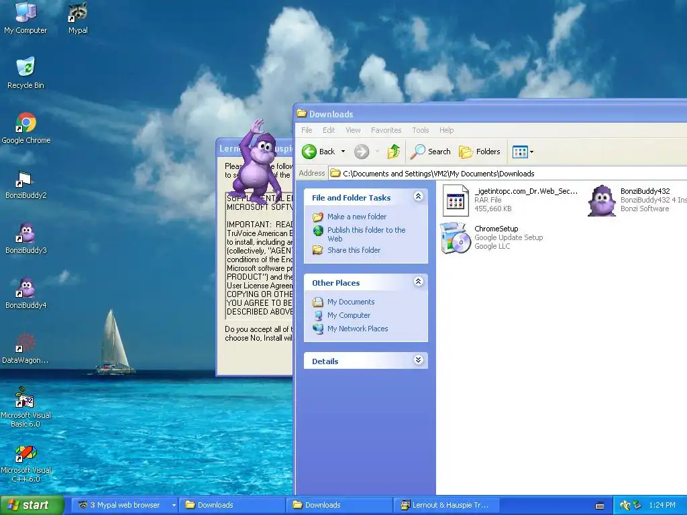Click the Google Update Setup description text
687x515 pixels.
point(509,237)
